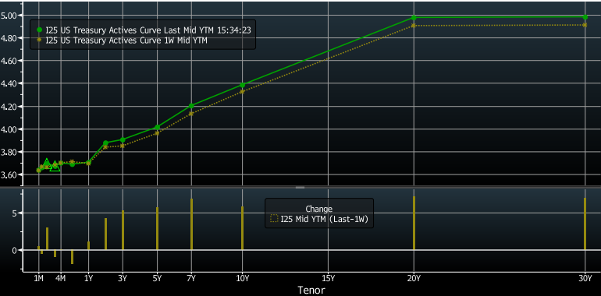Click the Change legend title
Viewport: 601px width, 296px height.
pos(319,209)
